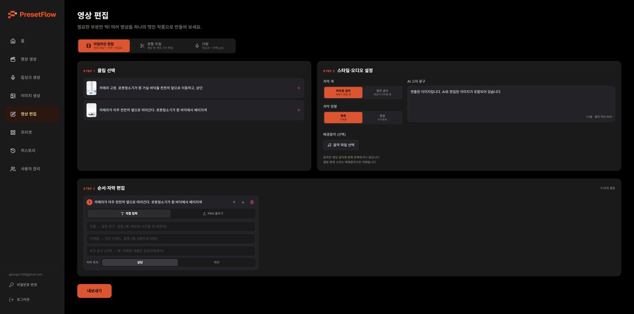Viewport: 634px width, 314px height.
Task: Click the history clock icon for 히스토리
Action: tap(13, 150)
